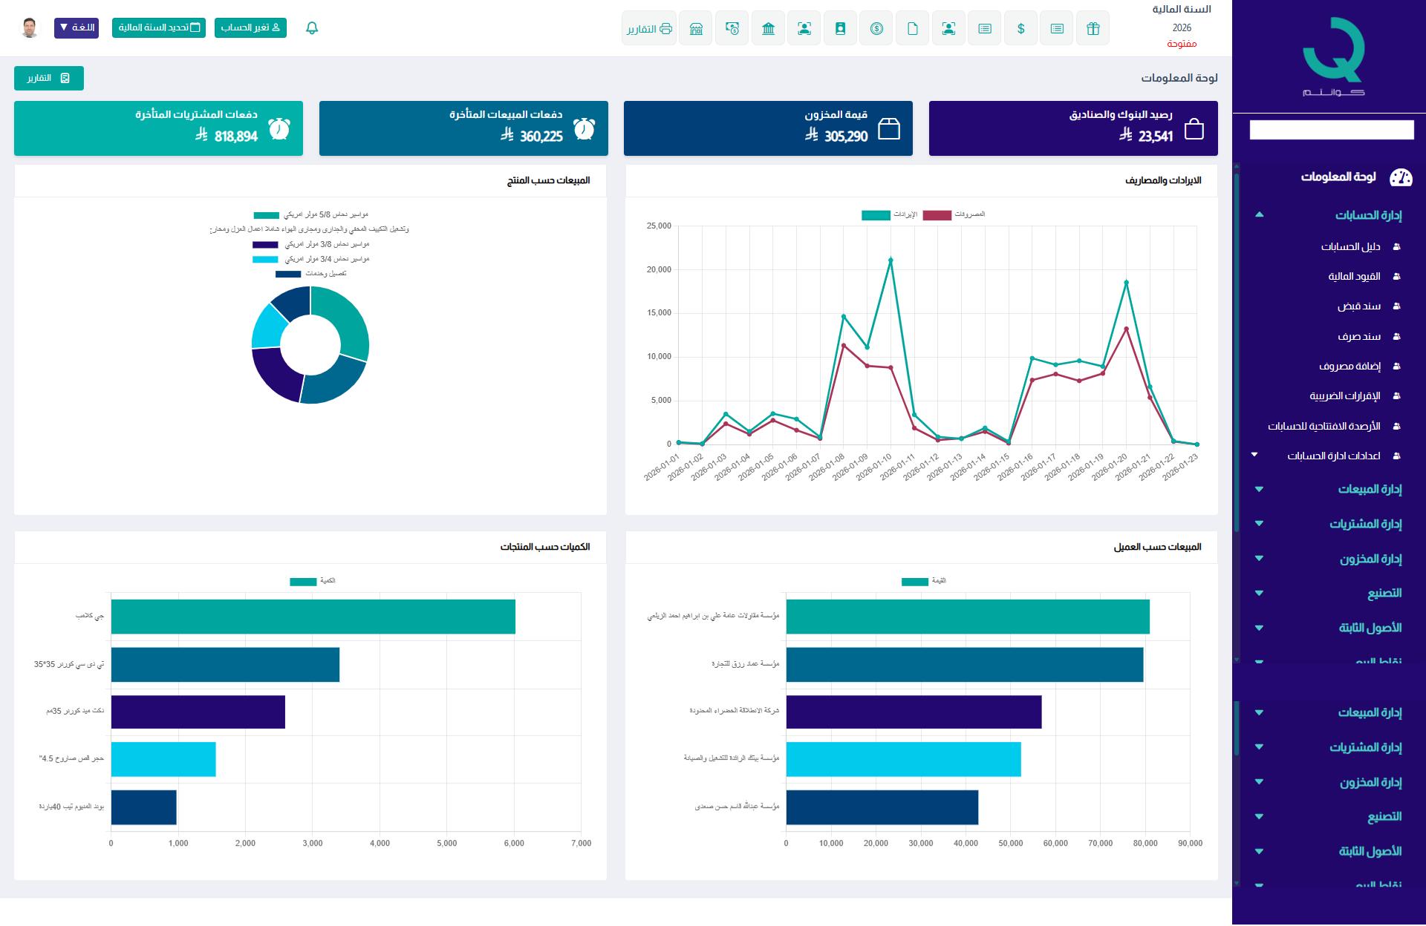Click the gift box toolbar icon
Screen dimensions: 1426x926
pyautogui.click(x=1093, y=29)
